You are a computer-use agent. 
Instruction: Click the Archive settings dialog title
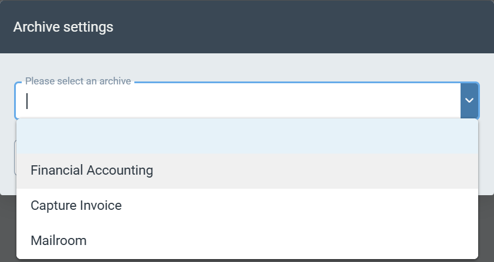[63, 27]
